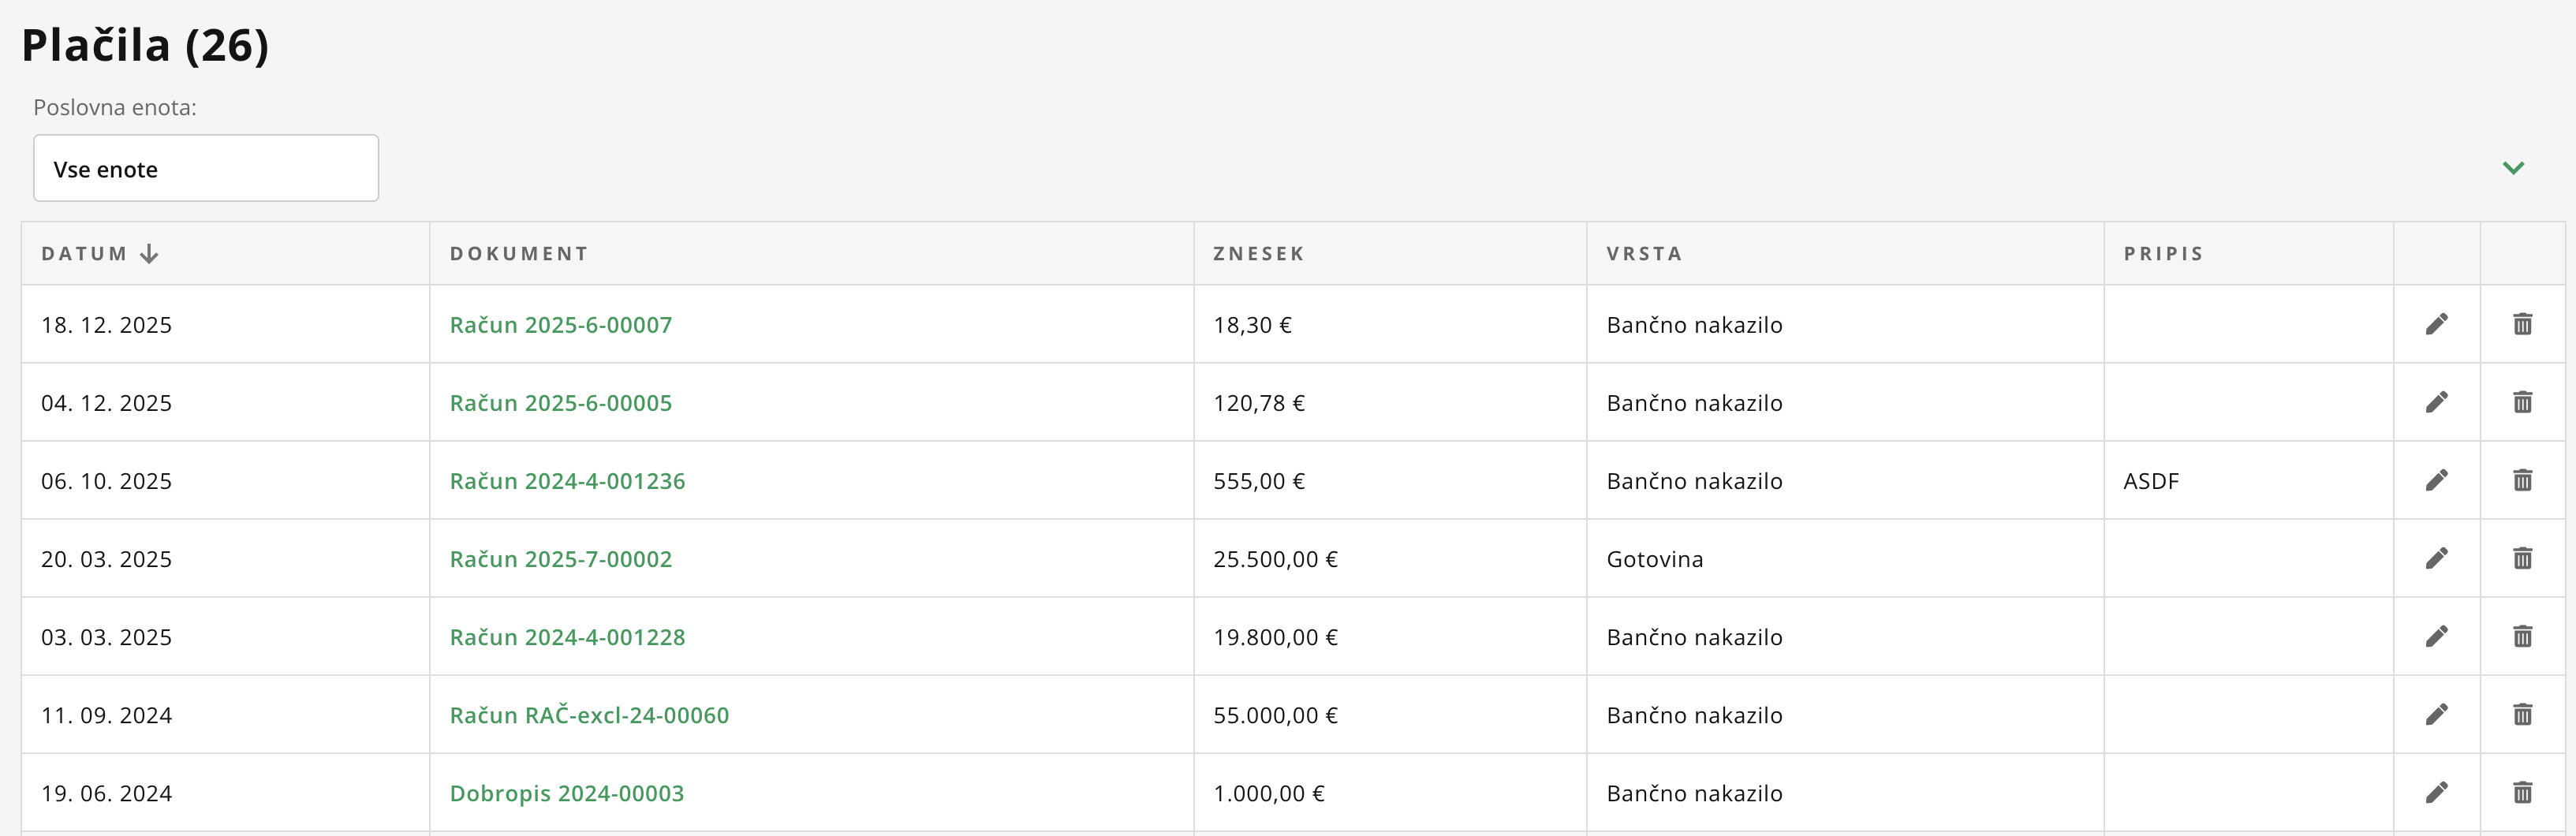
Task: Sort by the Datum column arrow
Action: point(149,254)
